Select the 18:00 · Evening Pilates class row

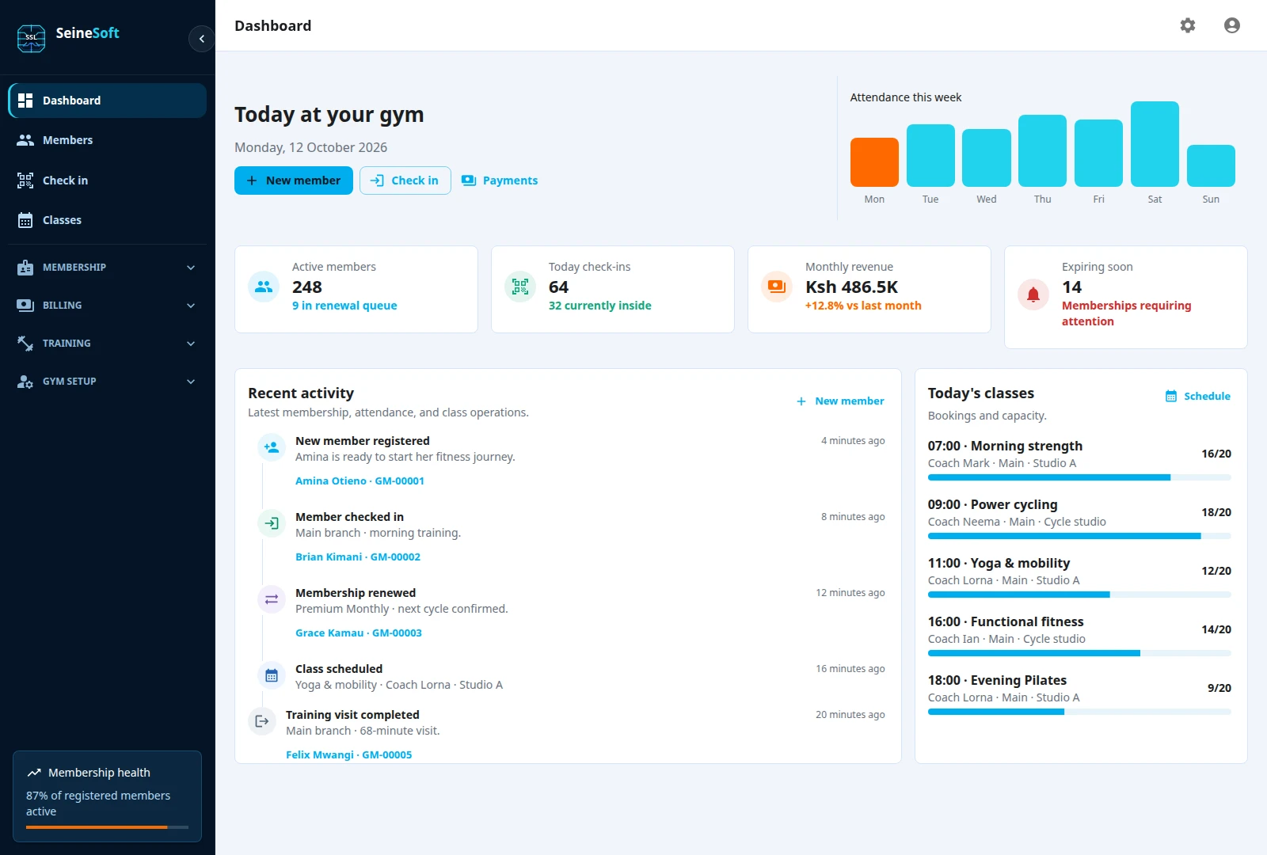pyautogui.click(x=1079, y=694)
